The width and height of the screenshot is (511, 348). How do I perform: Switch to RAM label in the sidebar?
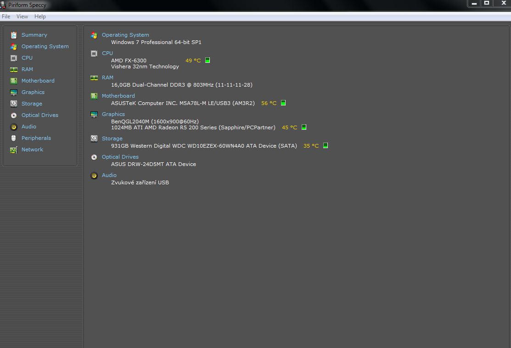(27, 69)
